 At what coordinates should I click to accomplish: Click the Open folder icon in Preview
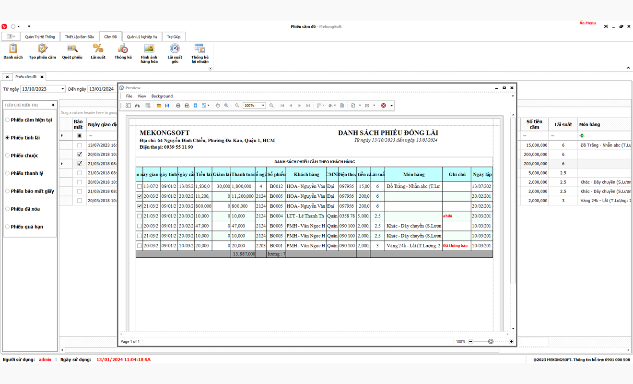[x=159, y=106]
